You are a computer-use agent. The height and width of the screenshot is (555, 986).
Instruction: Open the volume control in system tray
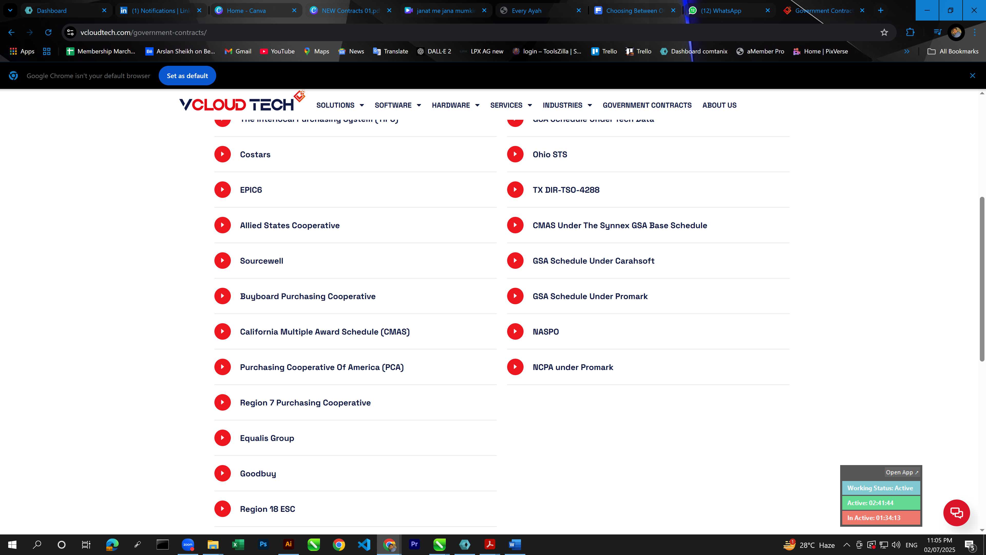click(896, 545)
